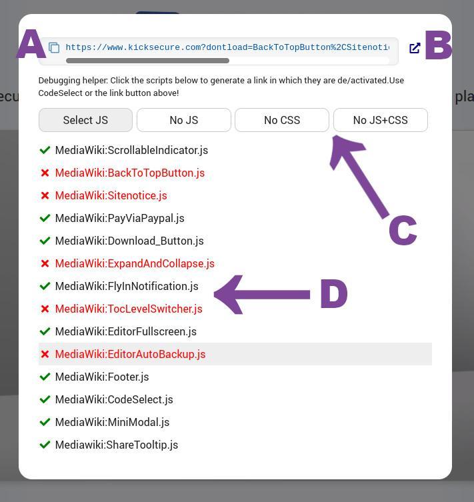This screenshot has height=502, width=474.
Task: Click green checkmark next to PayViaPaypal.js
Action: (x=45, y=219)
